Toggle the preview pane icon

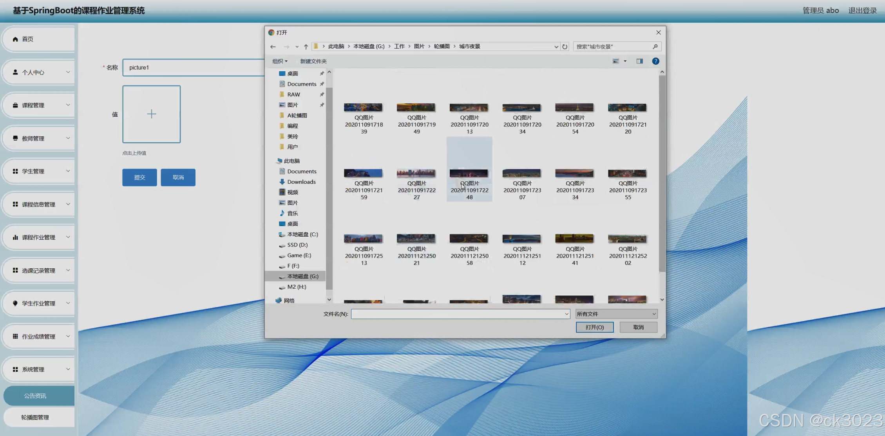pyautogui.click(x=639, y=61)
